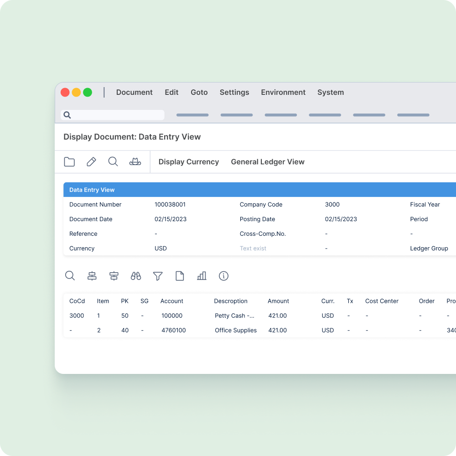Select the Office Supplies line item

pyautogui.click(x=235, y=330)
